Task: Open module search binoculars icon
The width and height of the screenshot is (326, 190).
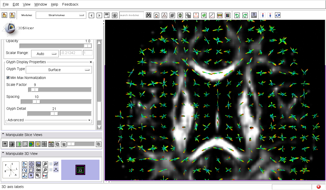Action: (148, 15)
